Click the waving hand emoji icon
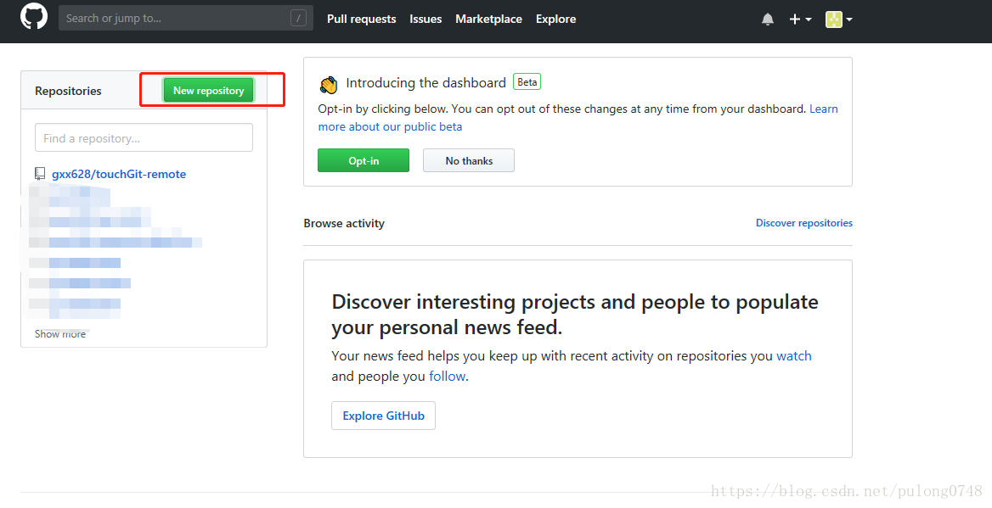Image resolution: width=992 pixels, height=508 pixels. point(329,84)
